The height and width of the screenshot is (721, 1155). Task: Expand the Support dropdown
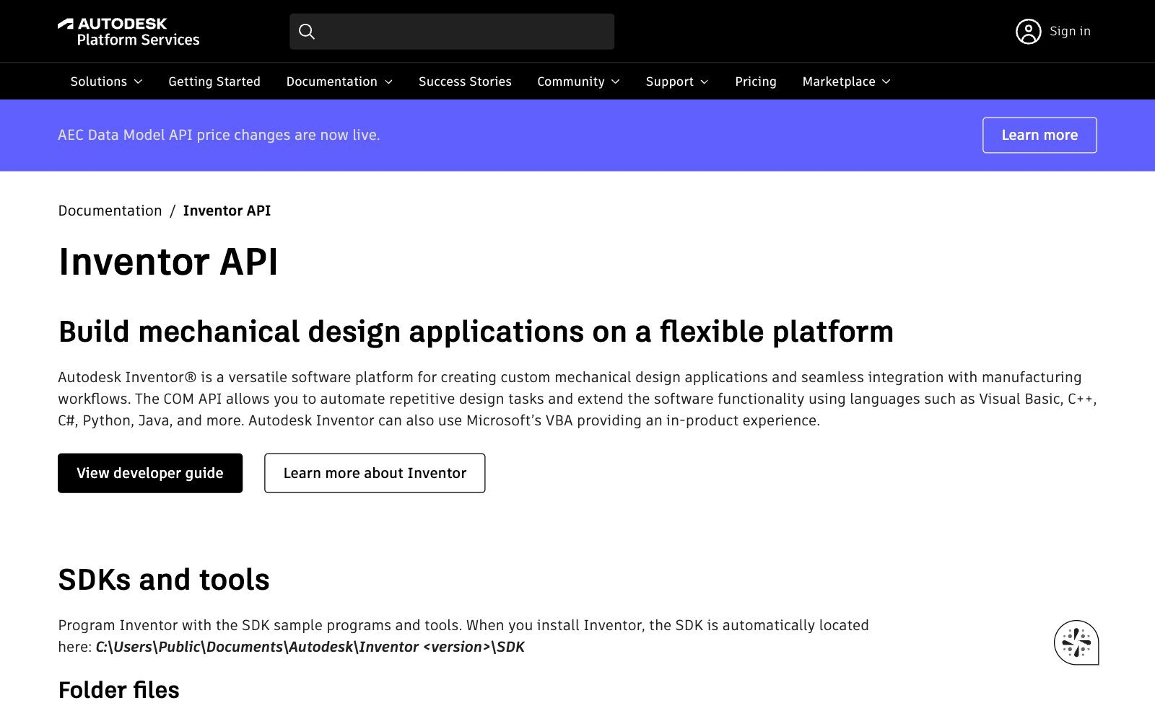(x=677, y=81)
